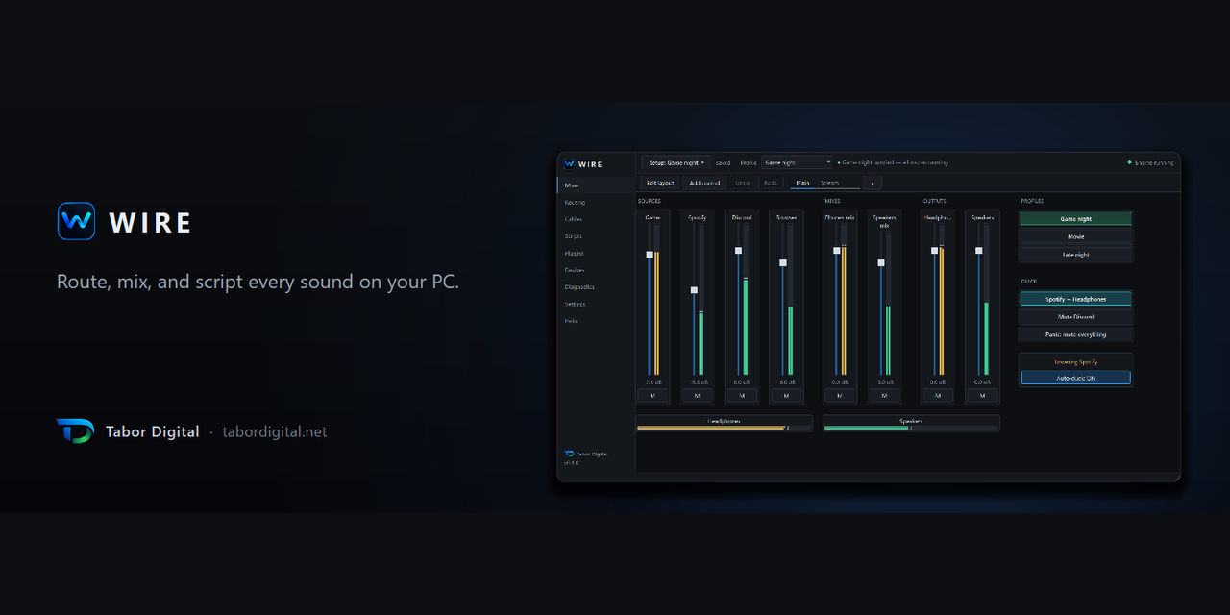Mute the Speakers mix channel
The image size is (1230, 615).
pos(884,395)
